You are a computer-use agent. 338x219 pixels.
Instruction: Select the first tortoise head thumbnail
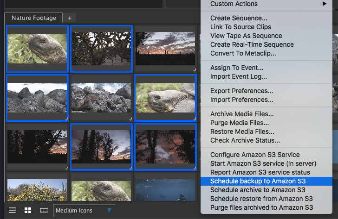37,49
